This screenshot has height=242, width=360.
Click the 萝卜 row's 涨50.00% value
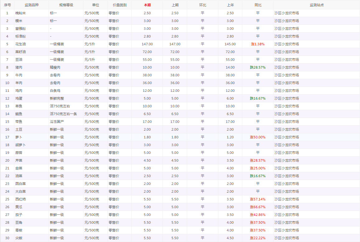tap(258, 137)
